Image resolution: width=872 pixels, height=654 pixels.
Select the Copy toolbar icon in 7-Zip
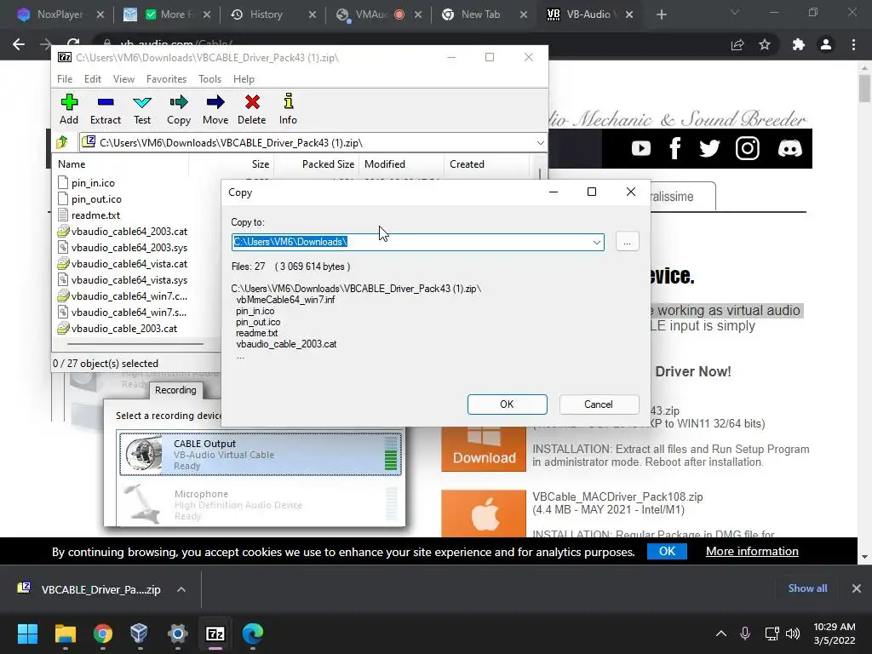pyautogui.click(x=179, y=109)
